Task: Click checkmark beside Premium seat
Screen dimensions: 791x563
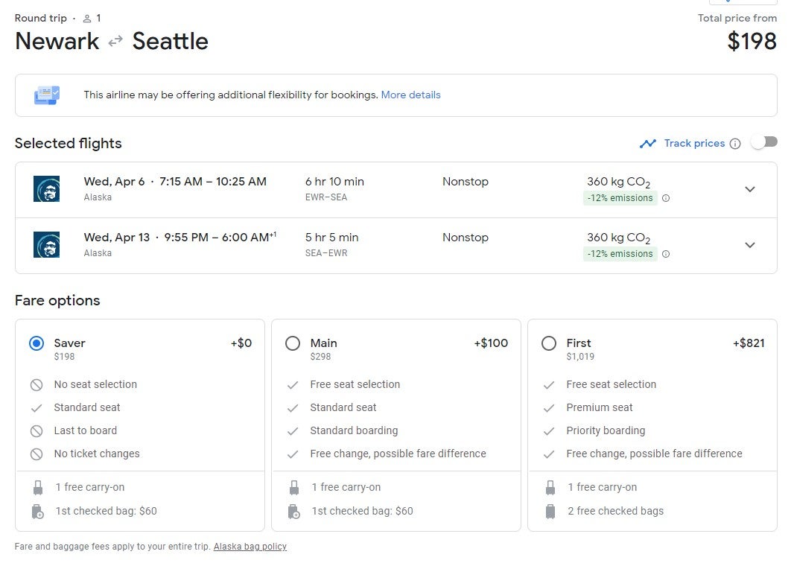Action: (549, 408)
